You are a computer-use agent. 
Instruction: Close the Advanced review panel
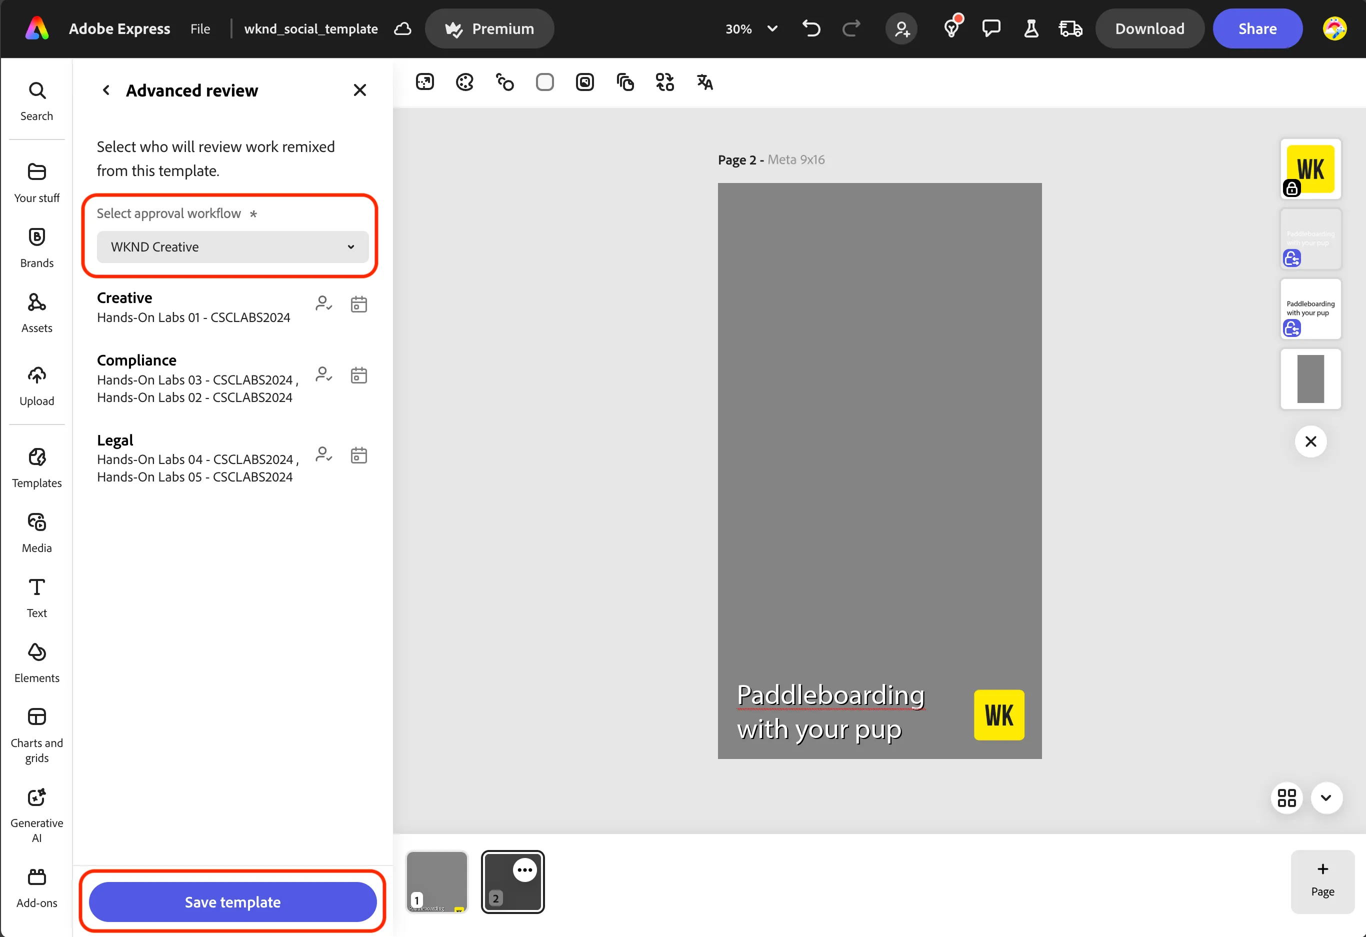pyautogui.click(x=359, y=90)
